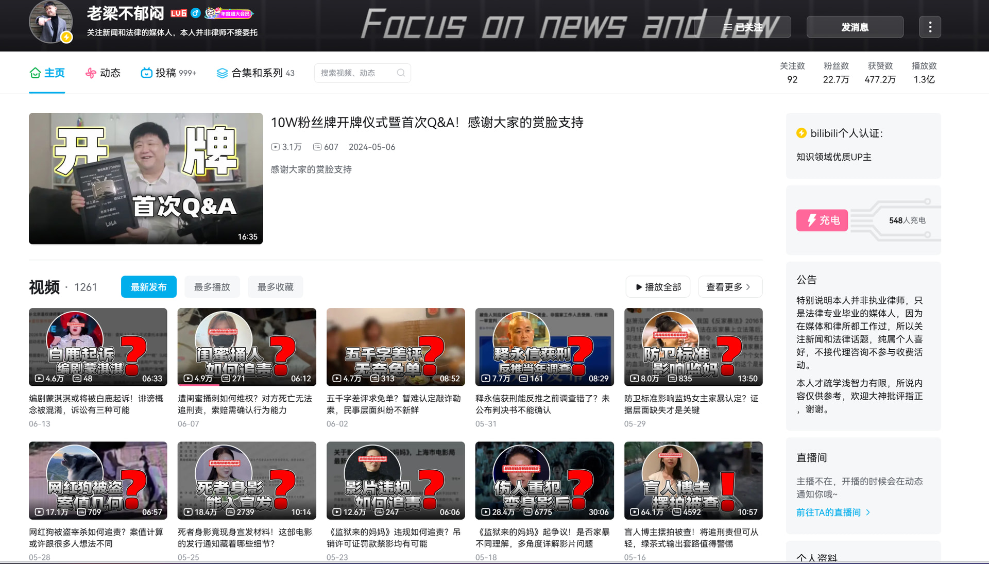Click the comment count icon showing 607
989x564 pixels.
pyautogui.click(x=317, y=147)
